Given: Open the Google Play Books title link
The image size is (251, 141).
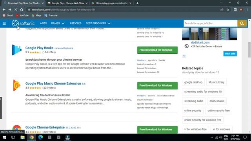Looking at the screenshot, I should (39, 48).
